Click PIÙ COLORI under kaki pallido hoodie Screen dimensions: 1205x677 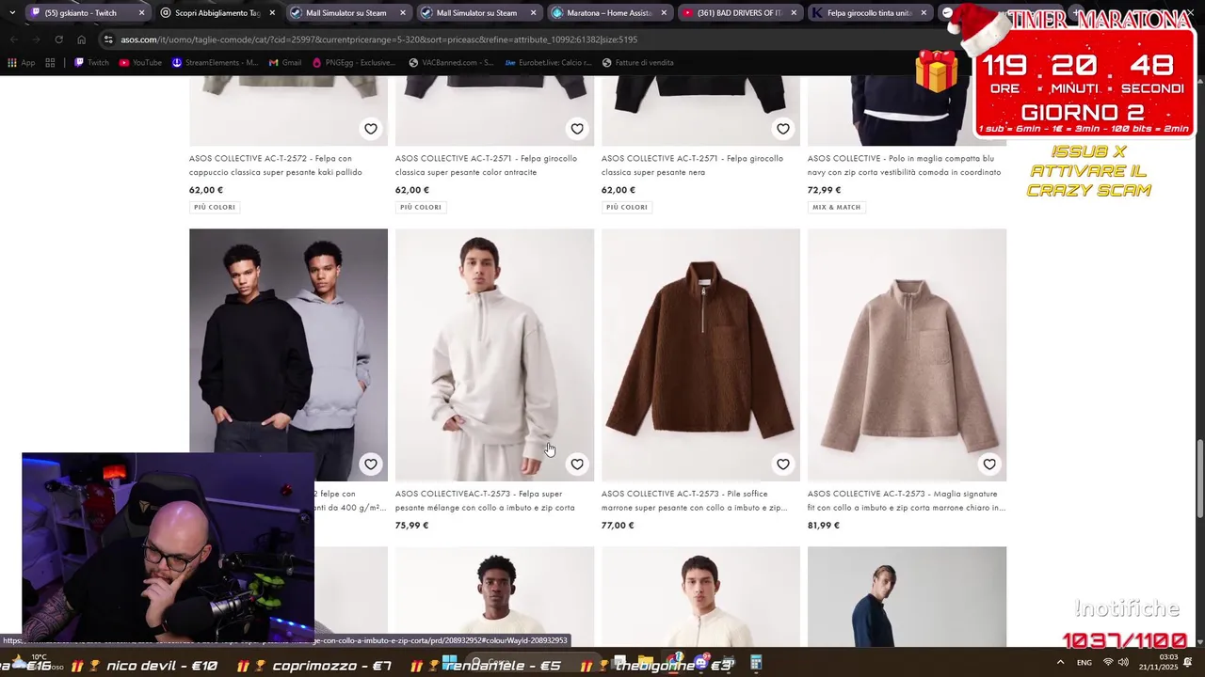pos(215,207)
